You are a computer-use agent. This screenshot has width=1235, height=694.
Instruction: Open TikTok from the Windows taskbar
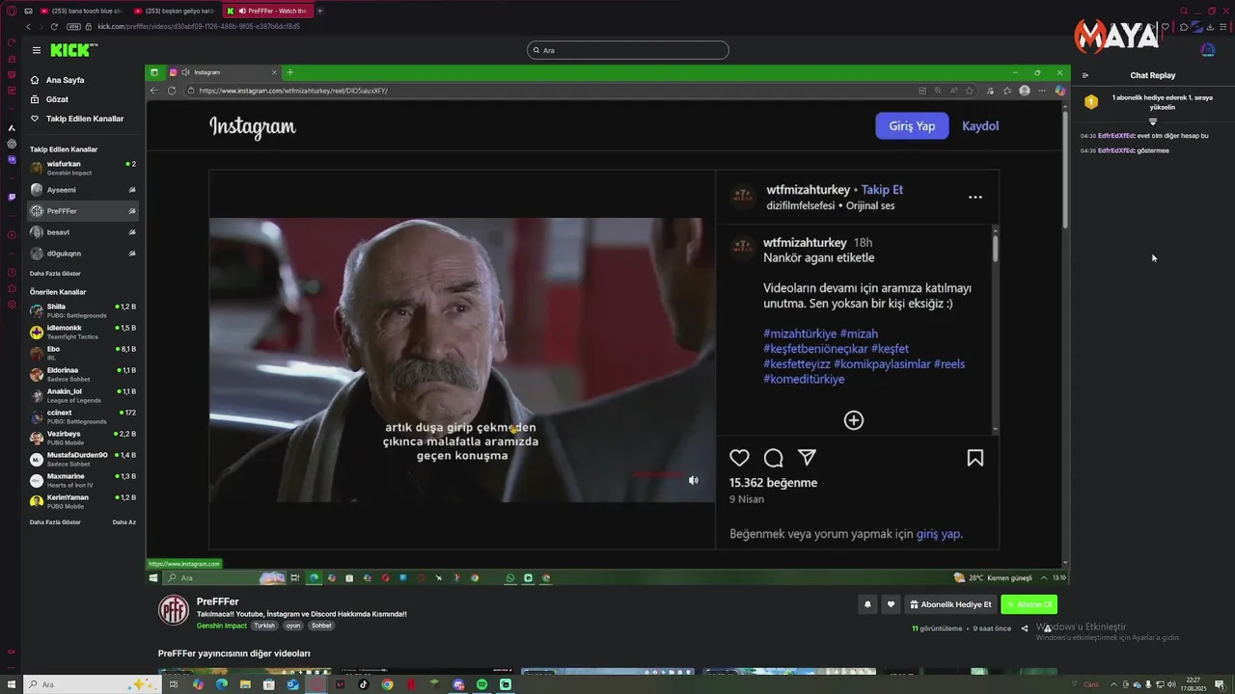pyautogui.click(x=364, y=684)
